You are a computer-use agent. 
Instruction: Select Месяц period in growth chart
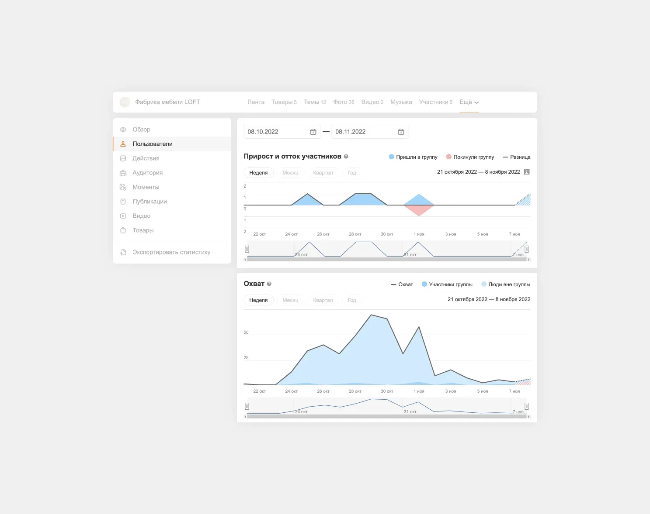point(290,173)
